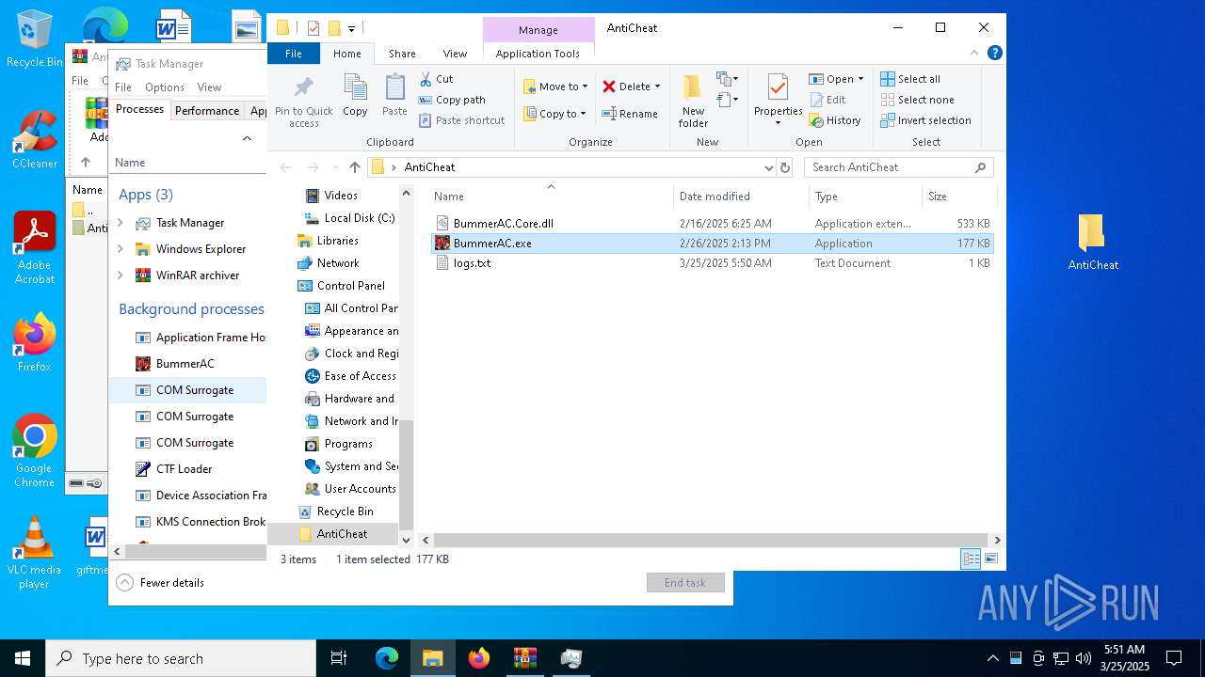The height and width of the screenshot is (677, 1205).
Task: Switch to details view layout
Action: (x=971, y=559)
